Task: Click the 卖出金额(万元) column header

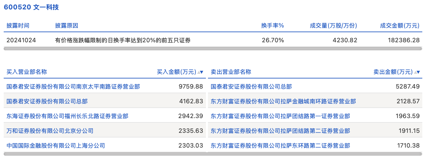Action: tap(393, 72)
